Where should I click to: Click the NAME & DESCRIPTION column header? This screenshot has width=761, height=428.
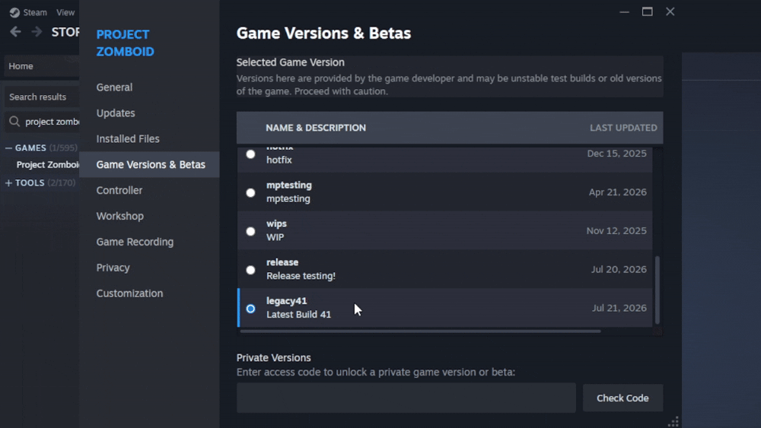pyautogui.click(x=316, y=128)
